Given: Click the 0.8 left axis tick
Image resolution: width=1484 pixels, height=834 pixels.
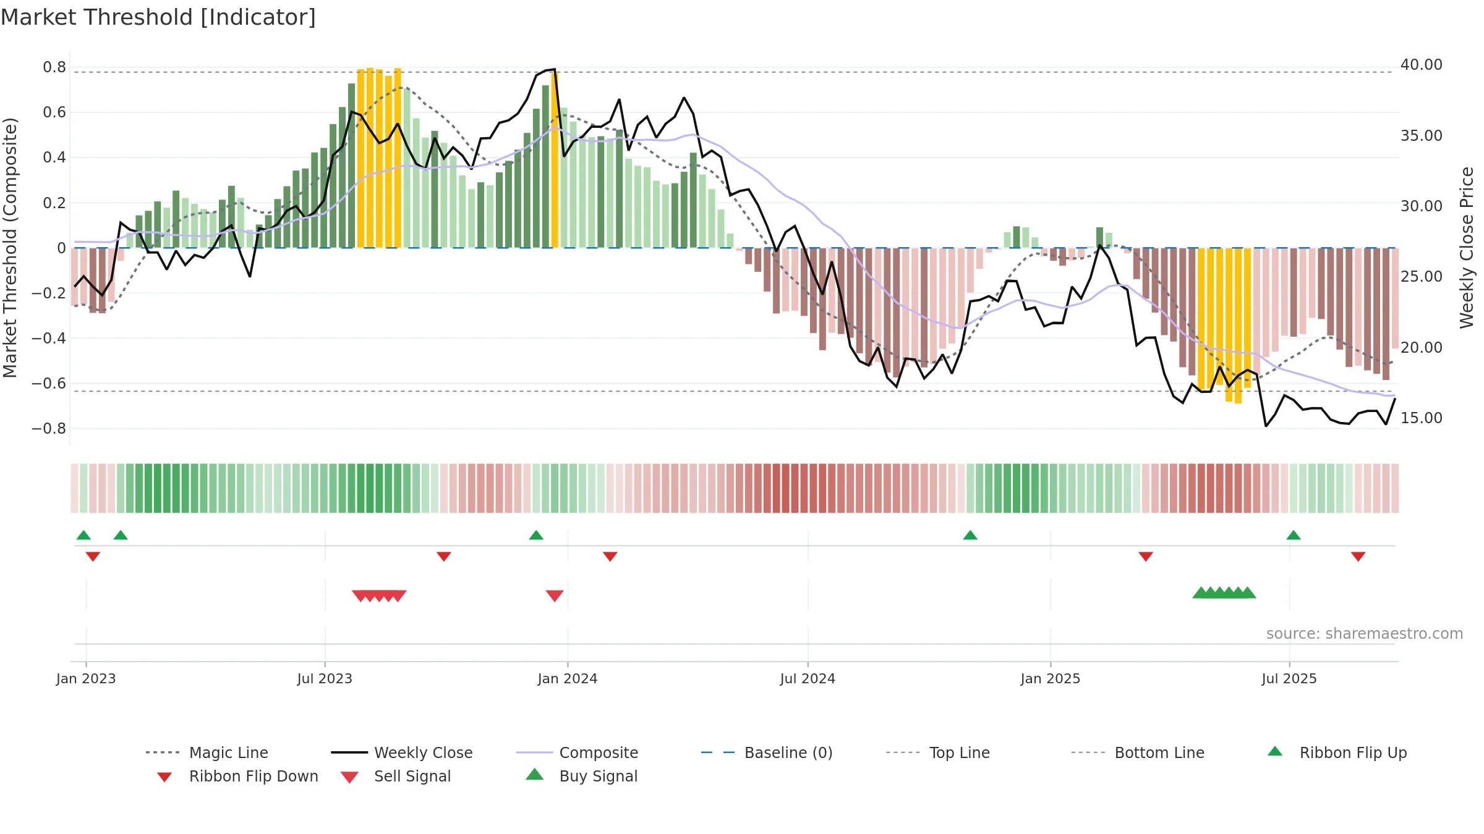Looking at the screenshot, I should [54, 67].
